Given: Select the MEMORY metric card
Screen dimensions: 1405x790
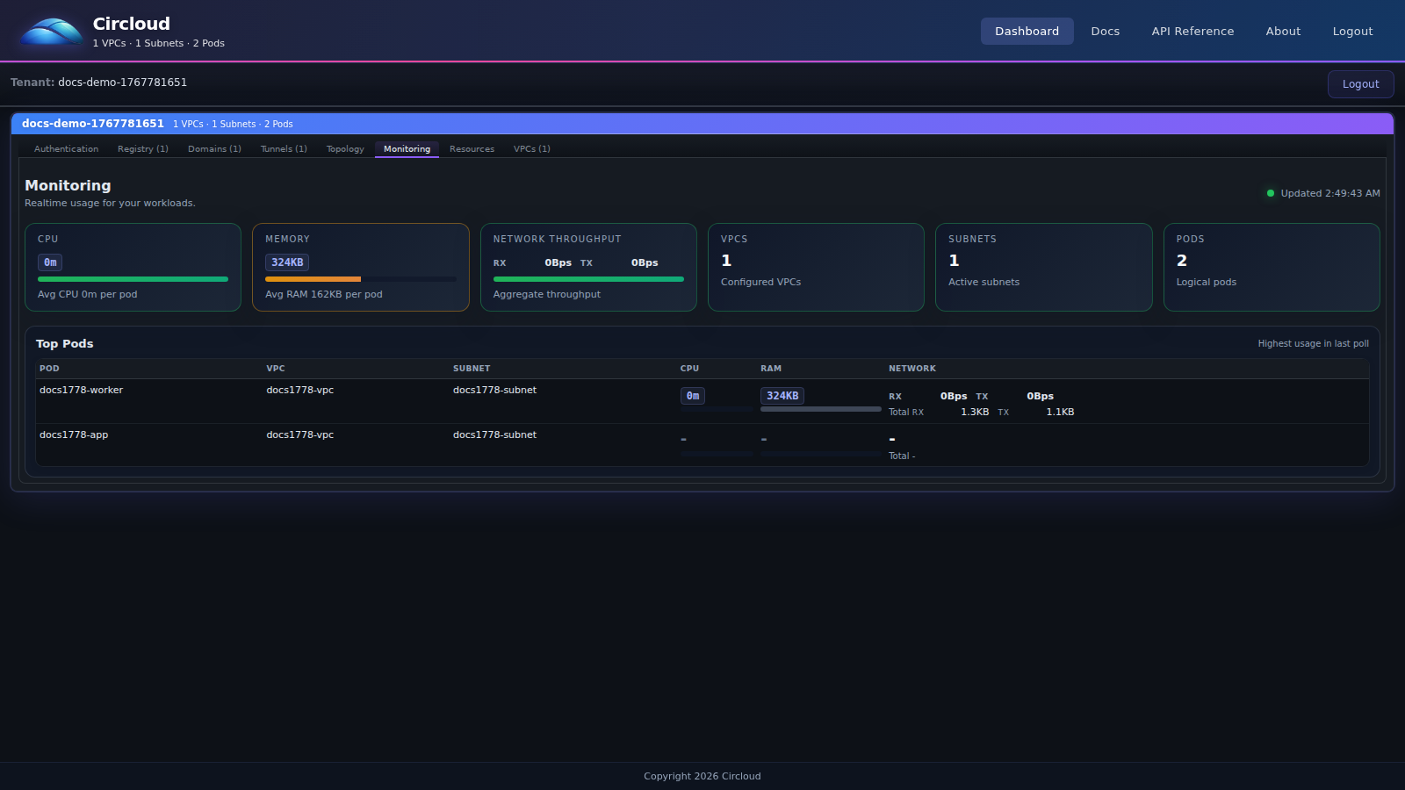Looking at the screenshot, I should 360,267.
